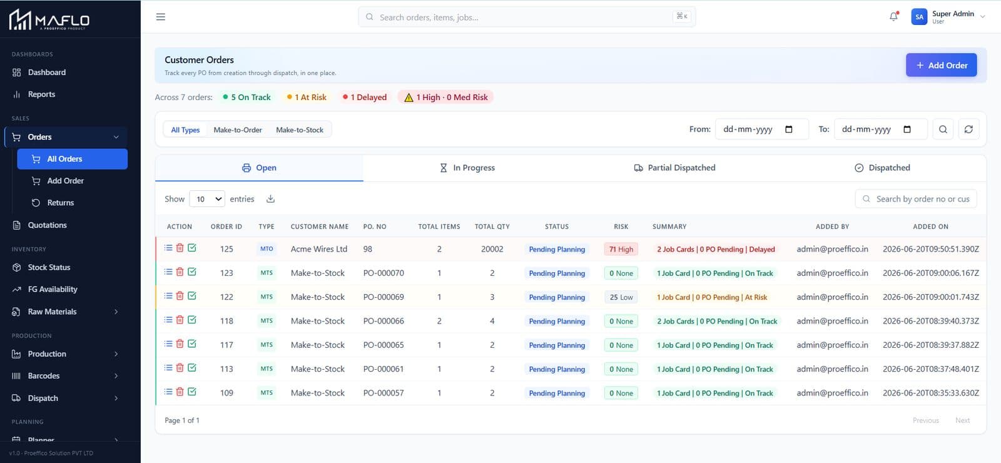Delete order 113 with trash icon
Viewport: 1001px width, 463px height.
(180, 368)
